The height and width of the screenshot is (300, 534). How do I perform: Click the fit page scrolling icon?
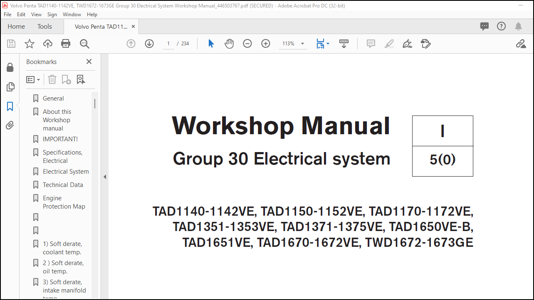[320, 44]
